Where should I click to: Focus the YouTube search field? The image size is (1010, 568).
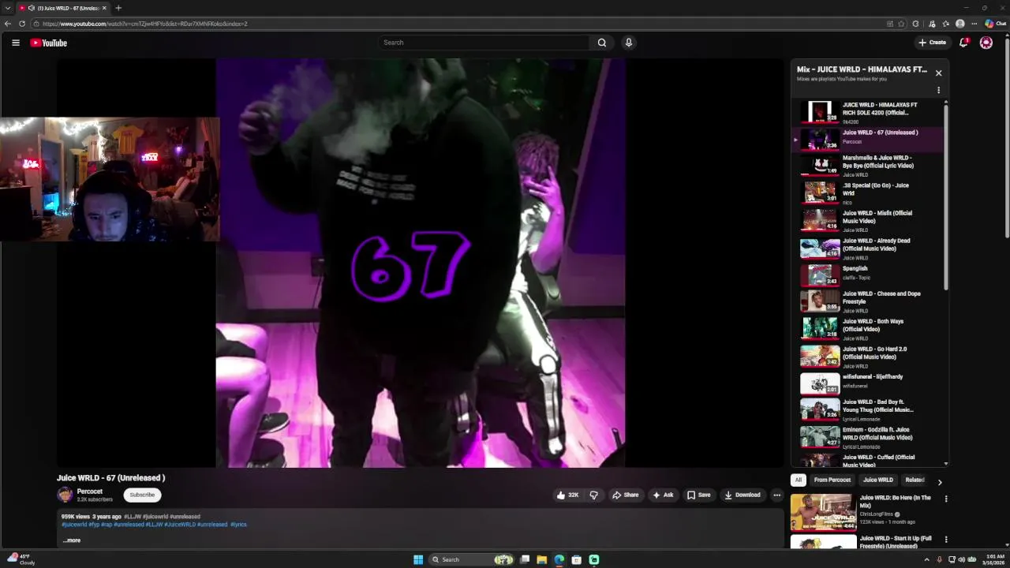click(484, 43)
